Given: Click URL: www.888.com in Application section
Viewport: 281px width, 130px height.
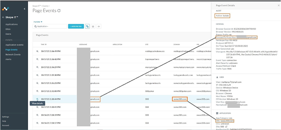Looking at the screenshot, I should click(x=225, y=121).
